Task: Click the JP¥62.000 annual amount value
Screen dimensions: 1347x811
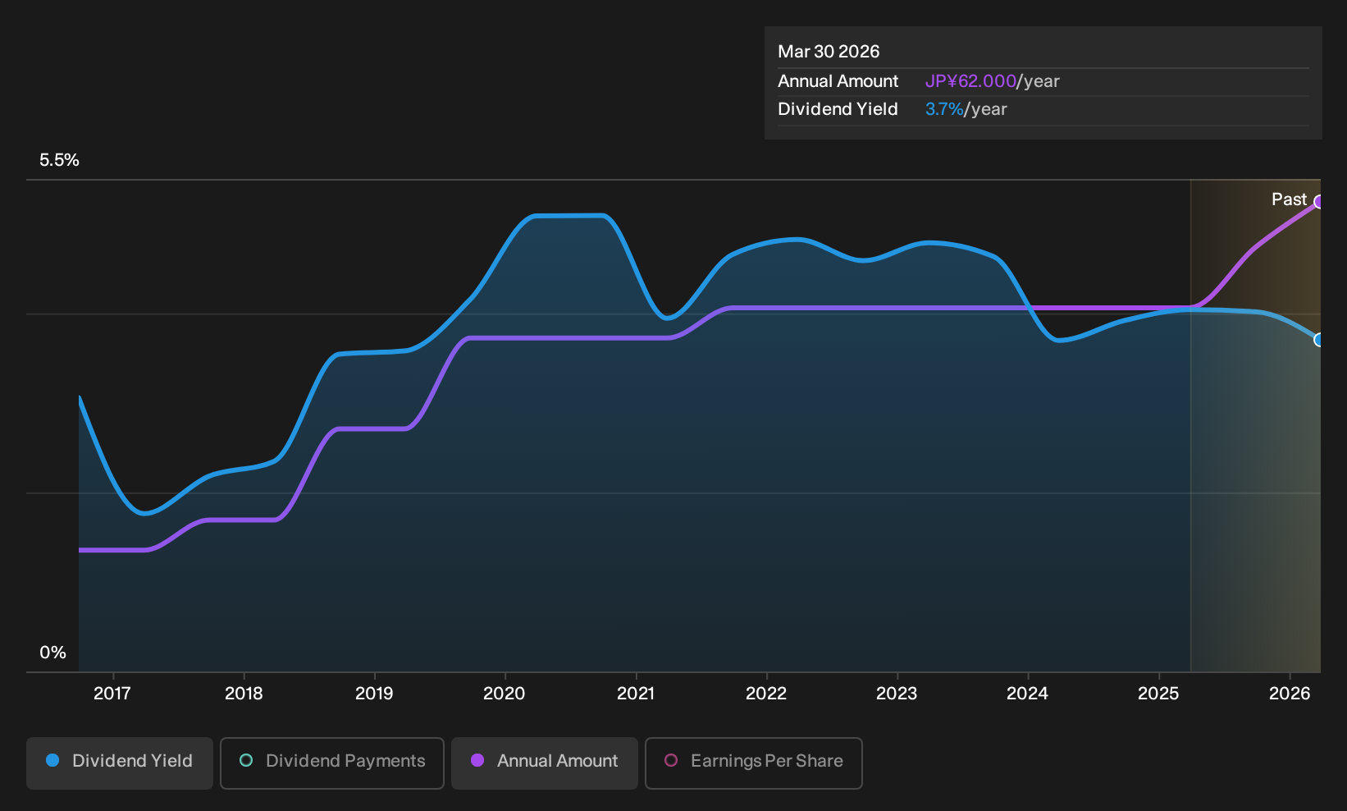Action: (970, 81)
